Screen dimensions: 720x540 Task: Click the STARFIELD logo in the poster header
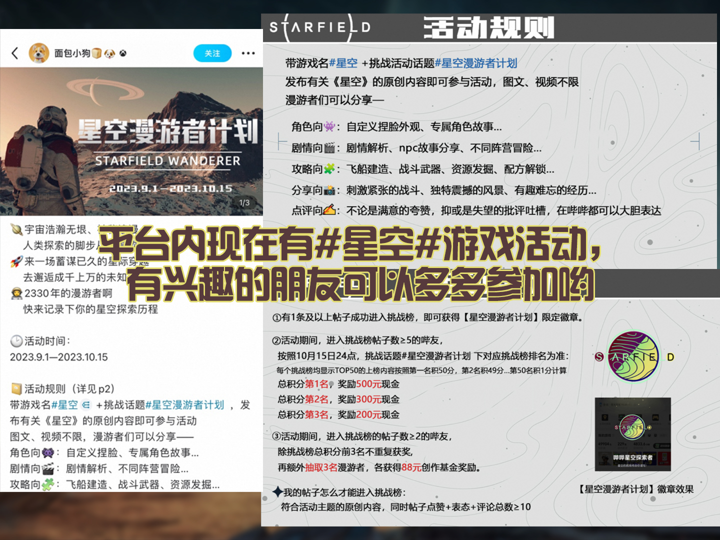pos(320,27)
